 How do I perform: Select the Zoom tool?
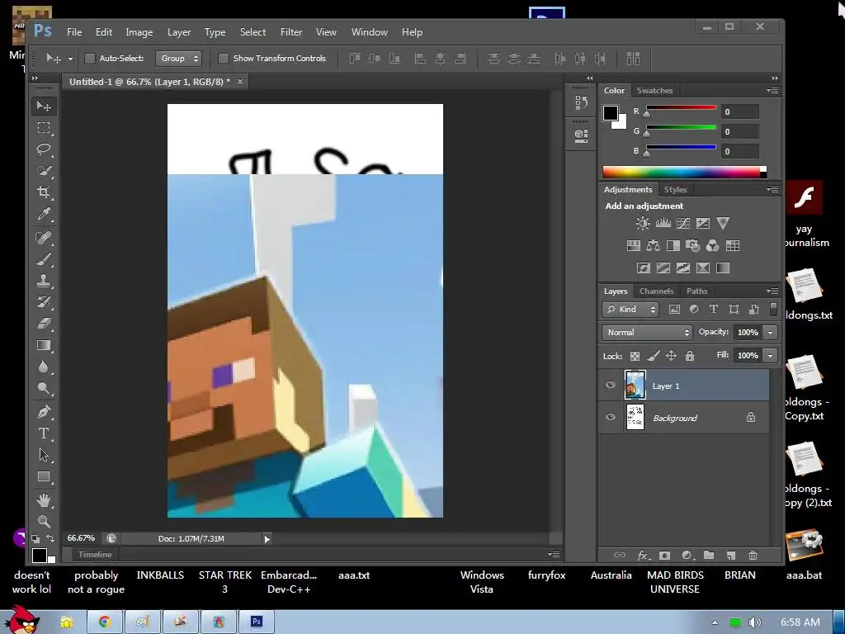click(45, 522)
